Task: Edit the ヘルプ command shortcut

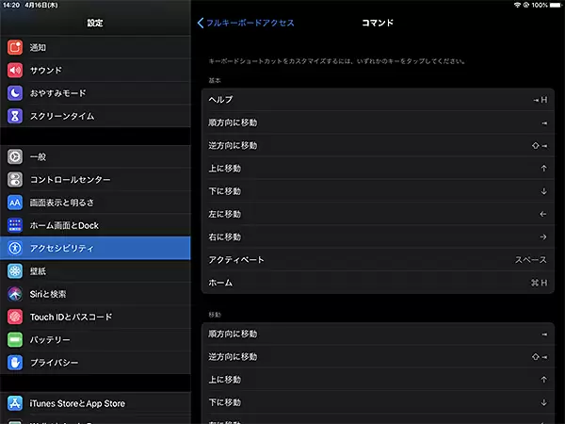Action: click(x=378, y=100)
